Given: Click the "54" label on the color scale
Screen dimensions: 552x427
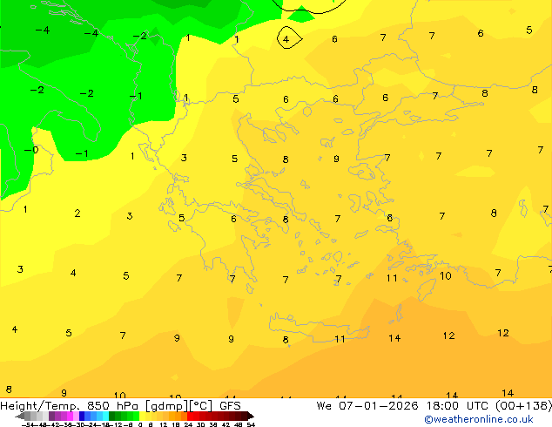Looking at the screenshot, I should click(x=251, y=424).
